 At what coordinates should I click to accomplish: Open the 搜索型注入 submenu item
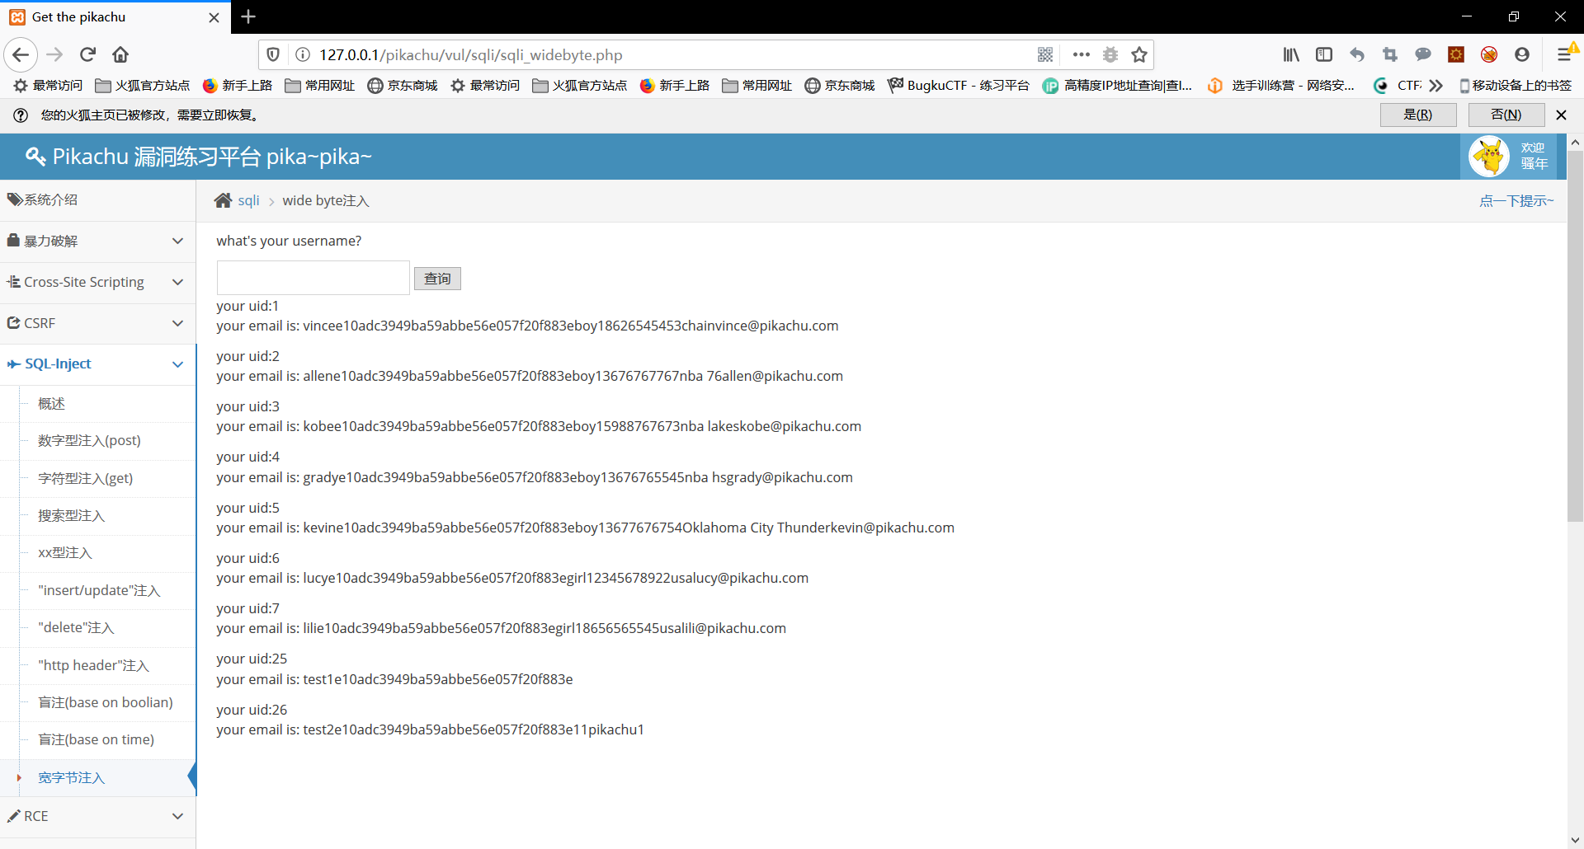[71, 515]
